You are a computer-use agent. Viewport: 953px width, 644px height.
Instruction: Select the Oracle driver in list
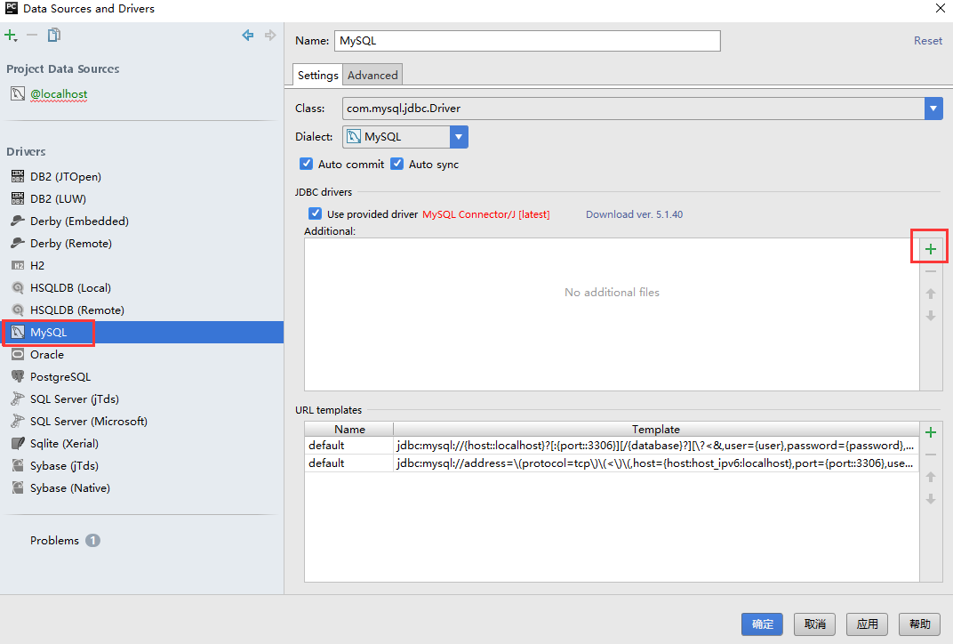47,354
